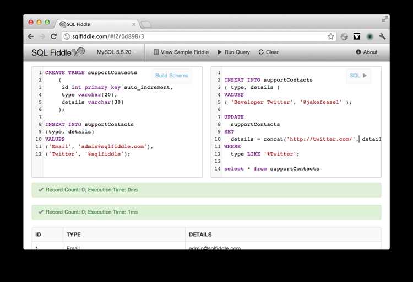
Task: Click the 'type varchar(20)' schema line
Action: click(x=89, y=94)
